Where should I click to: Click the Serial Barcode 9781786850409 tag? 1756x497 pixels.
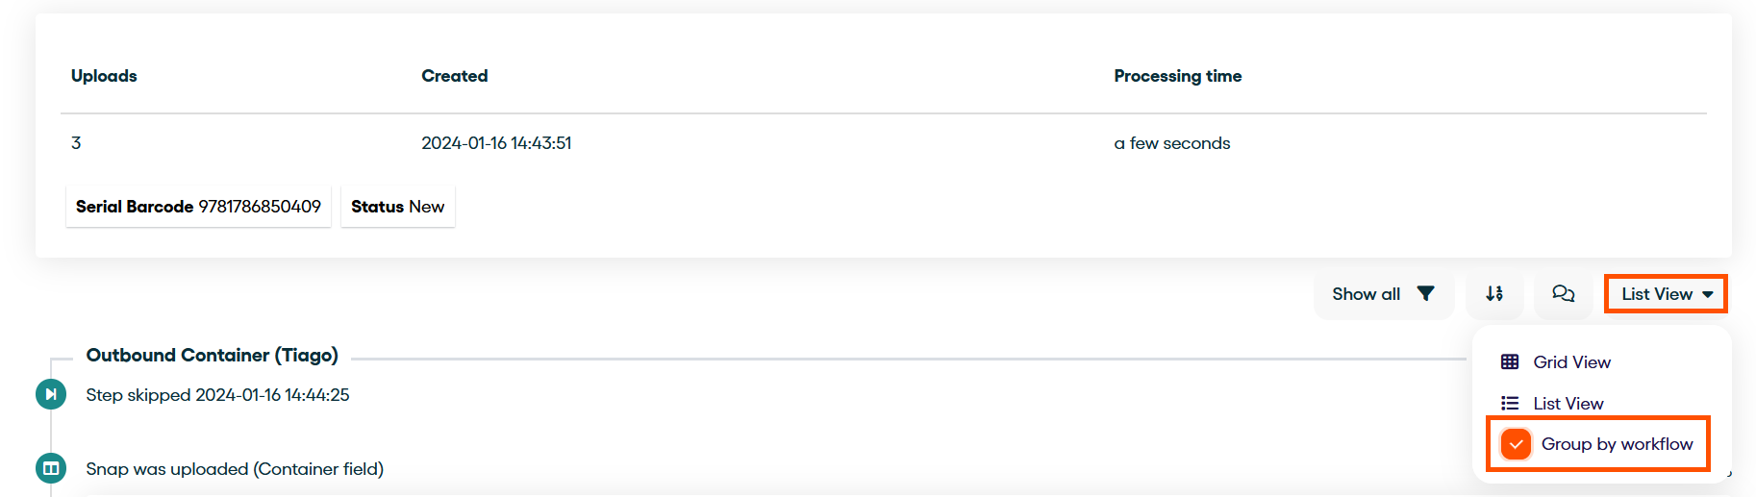(198, 207)
